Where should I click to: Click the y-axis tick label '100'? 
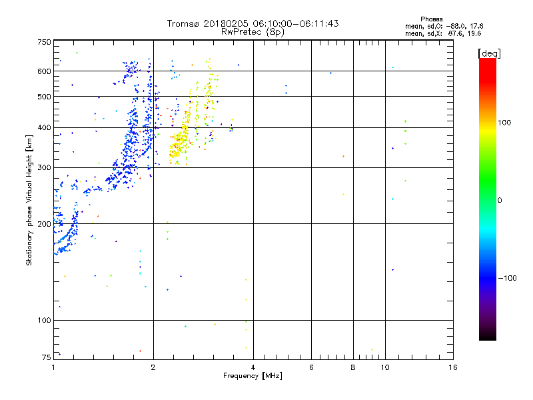coord(44,320)
